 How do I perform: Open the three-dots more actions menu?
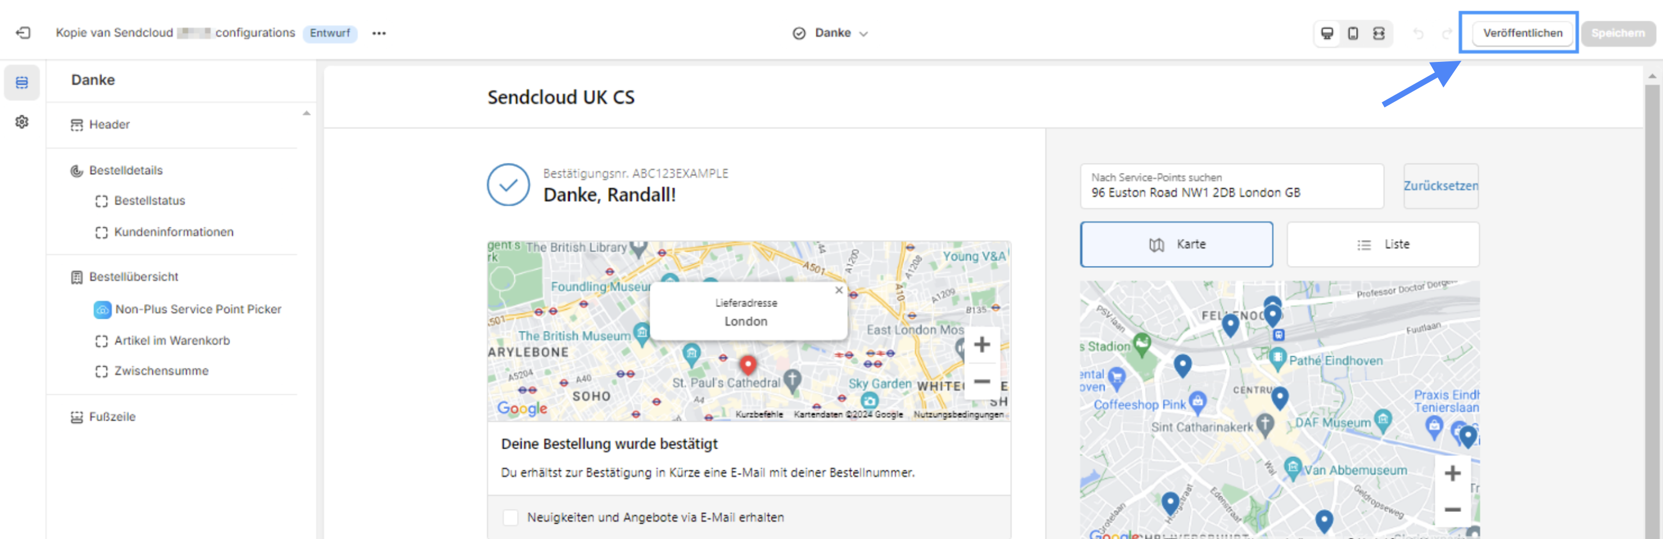[x=379, y=33]
